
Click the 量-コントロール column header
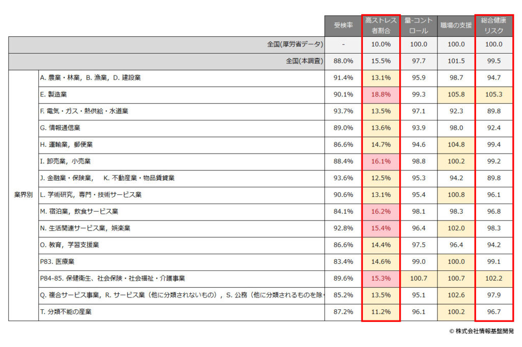(419, 26)
